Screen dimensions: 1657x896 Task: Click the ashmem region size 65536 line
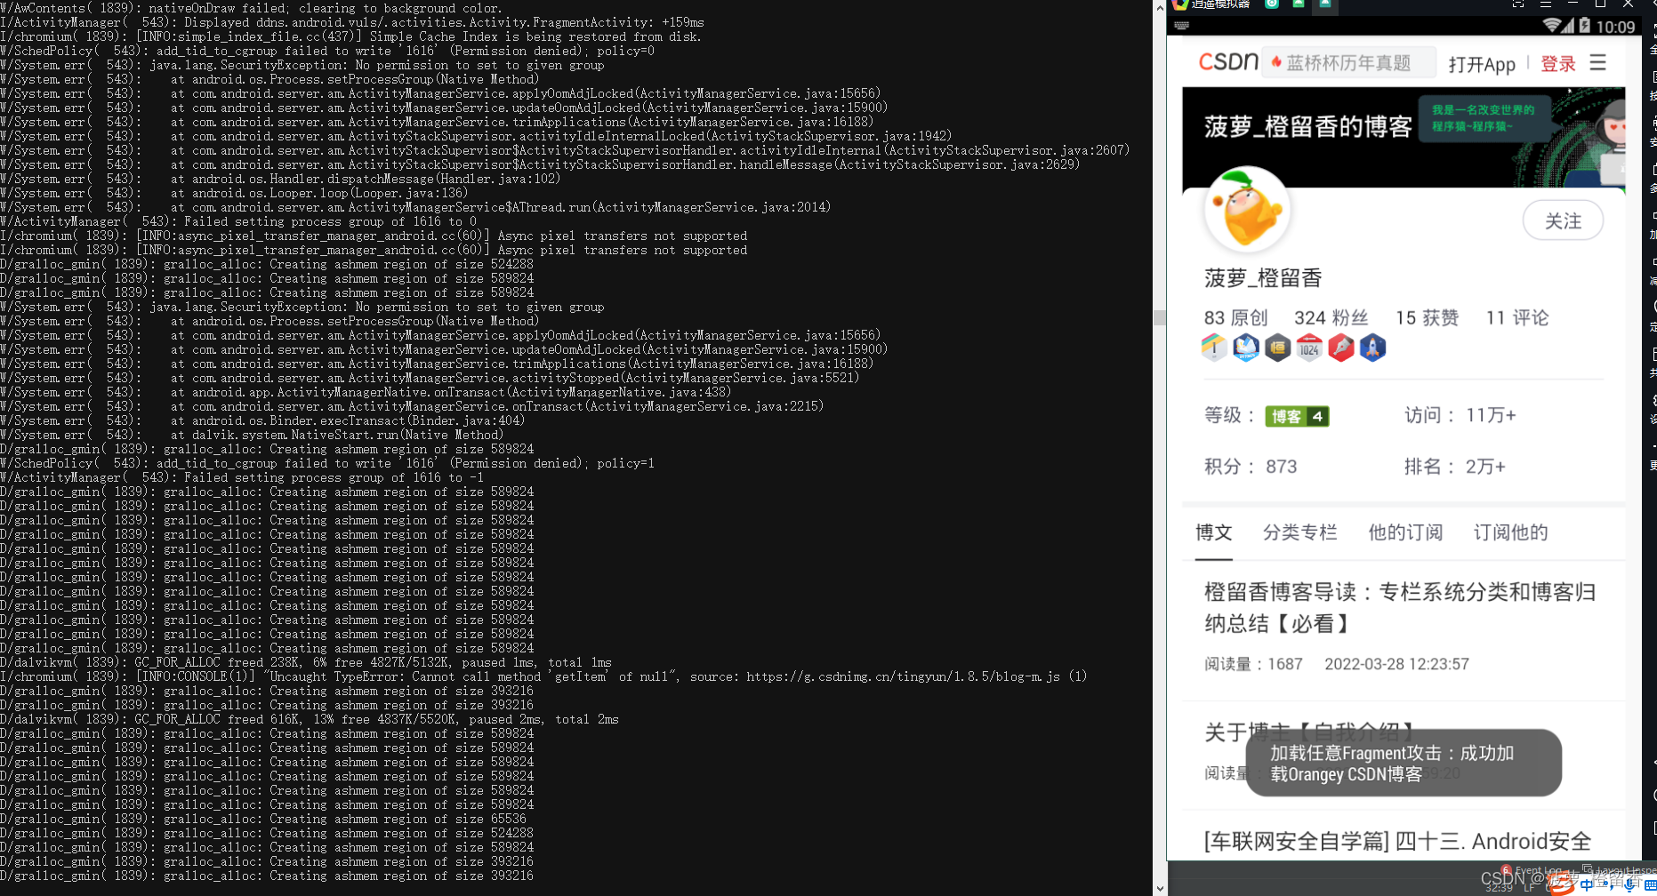pos(263,819)
